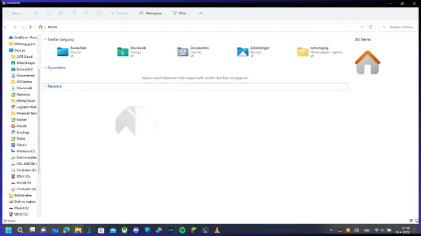421x236 pixels.
Task: Open Bureaublad in the navigation pane
Action: click(x=22, y=69)
